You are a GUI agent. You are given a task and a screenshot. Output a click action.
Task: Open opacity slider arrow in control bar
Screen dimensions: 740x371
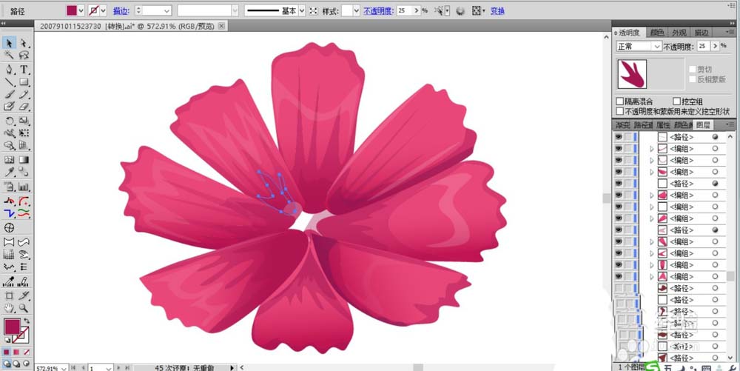point(415,10)
